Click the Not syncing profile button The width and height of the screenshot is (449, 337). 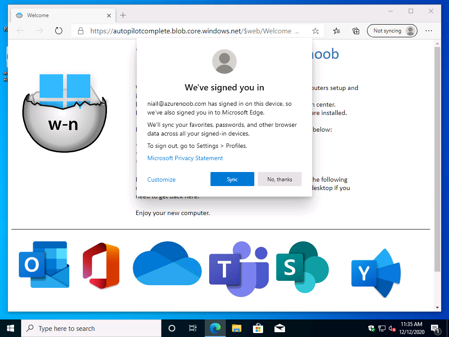pos(392,31)
